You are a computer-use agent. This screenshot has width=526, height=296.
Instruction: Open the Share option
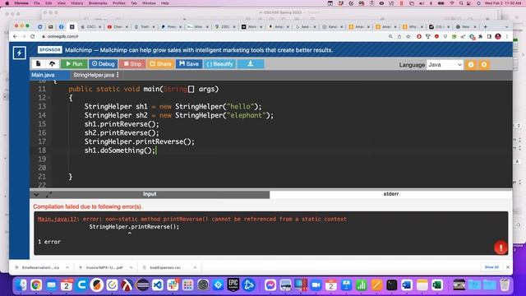160,64
